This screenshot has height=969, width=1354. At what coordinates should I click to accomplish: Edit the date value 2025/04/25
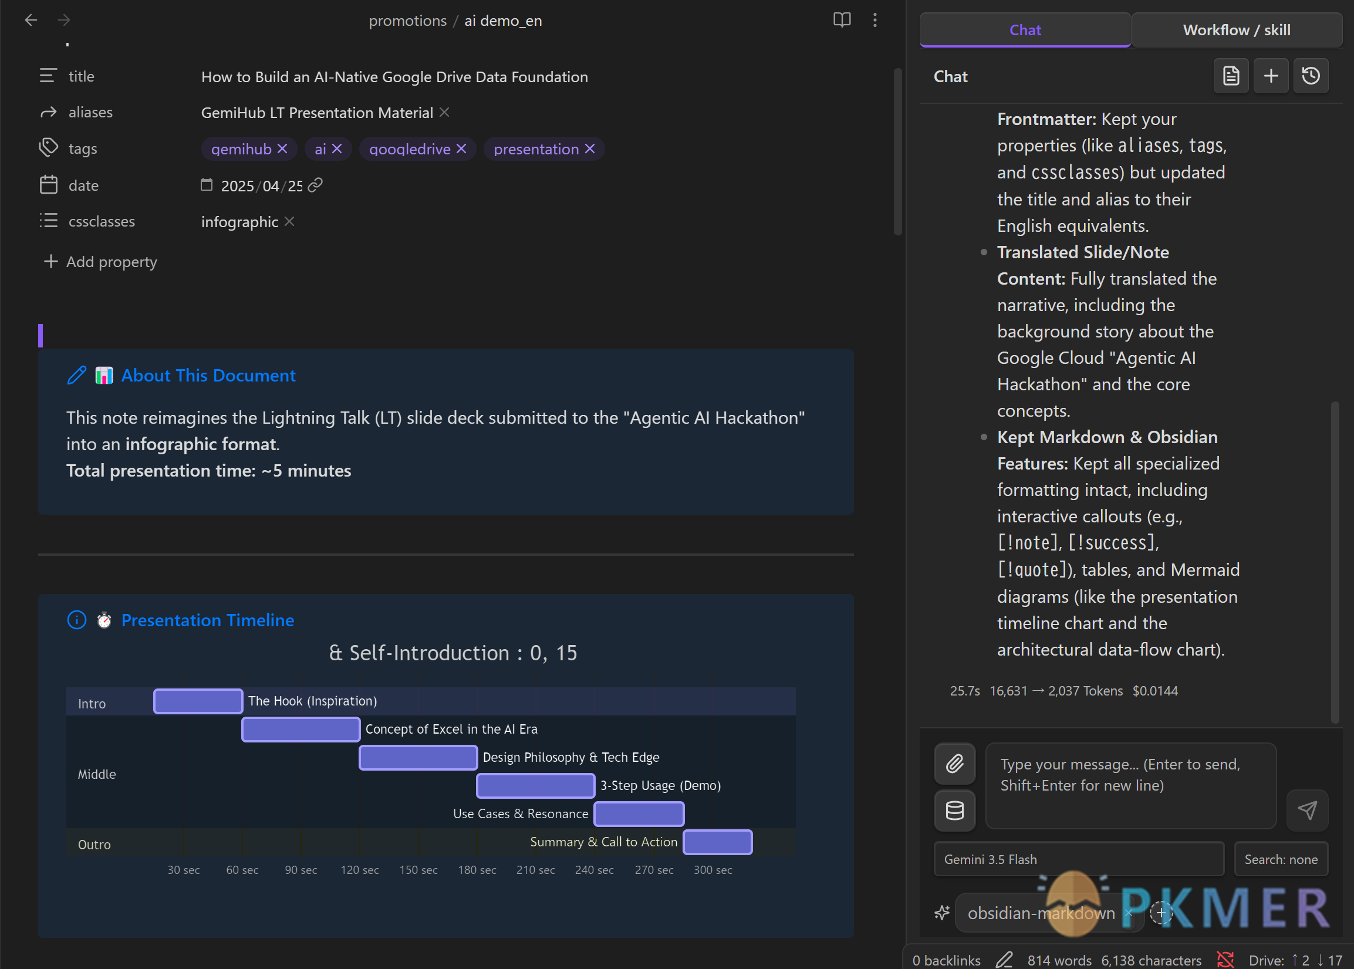click(x=262, y=186)
